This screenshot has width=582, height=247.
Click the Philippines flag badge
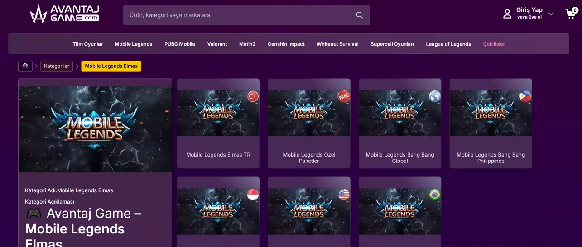(x=525, y=96)
